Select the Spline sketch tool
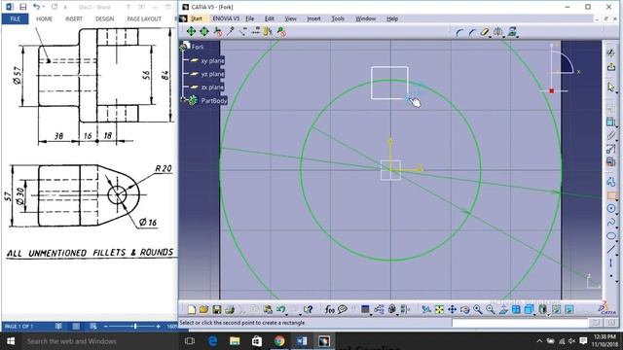This screenshot has height=350, width=623. coord(611,223)
